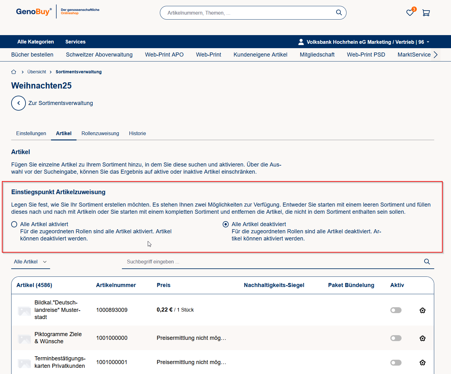This screenshot has height=374, width=451.
Task: Open the Volksbank Hochrhein account dropdown
Action: [364, 42]
